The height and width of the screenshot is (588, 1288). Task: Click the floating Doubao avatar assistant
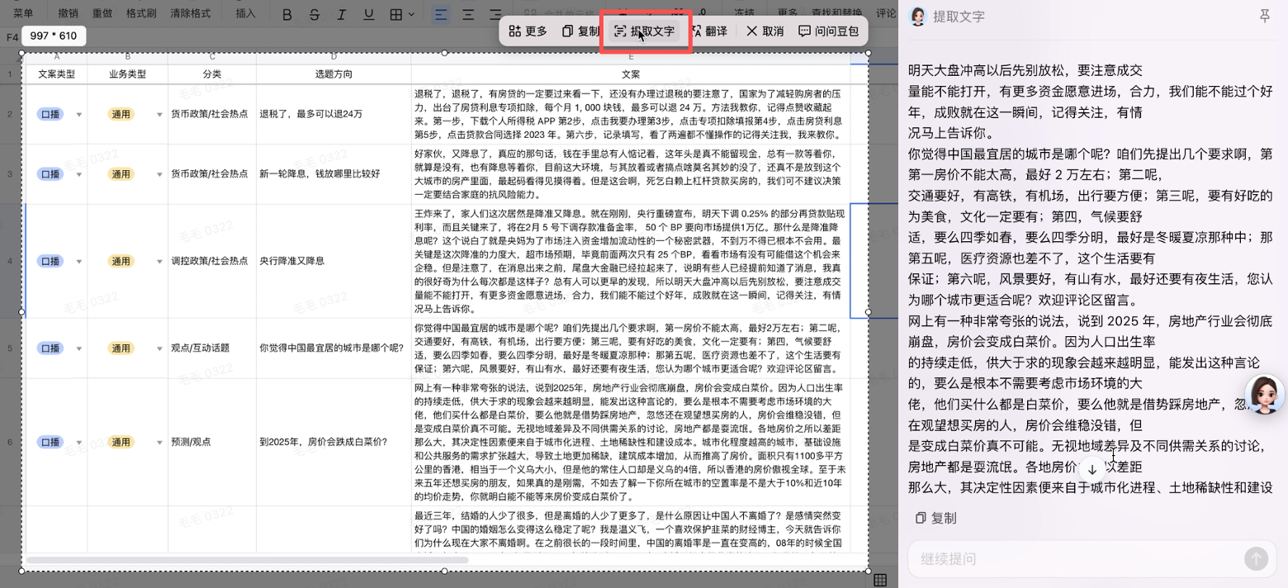coord(1264,395)
